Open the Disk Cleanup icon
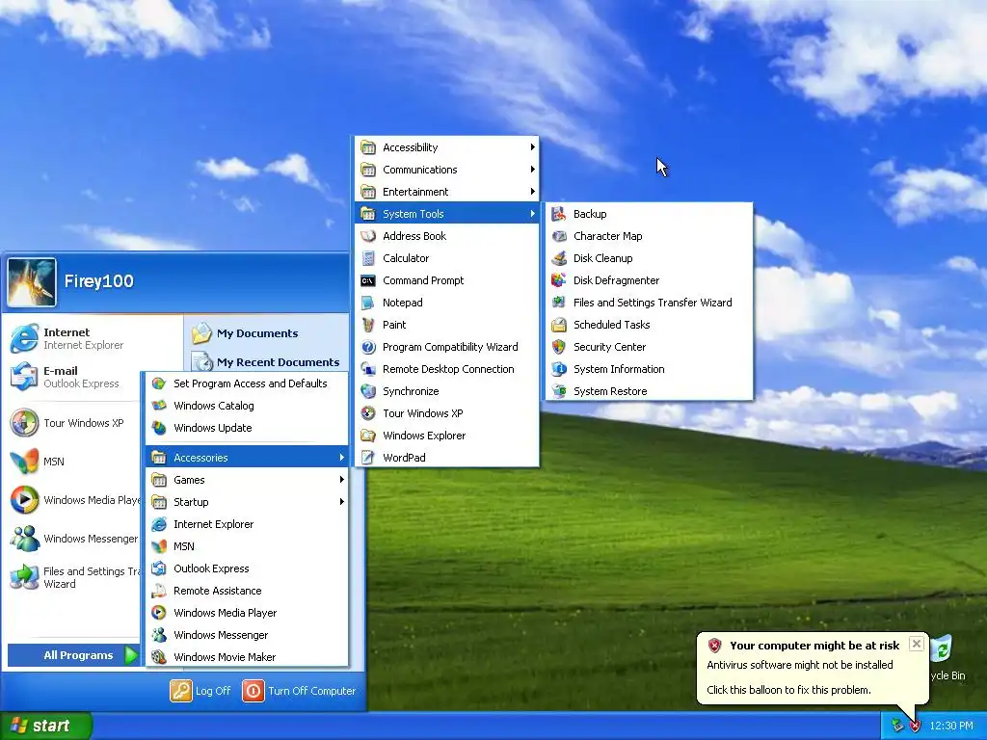 click(x=559, y=258)
